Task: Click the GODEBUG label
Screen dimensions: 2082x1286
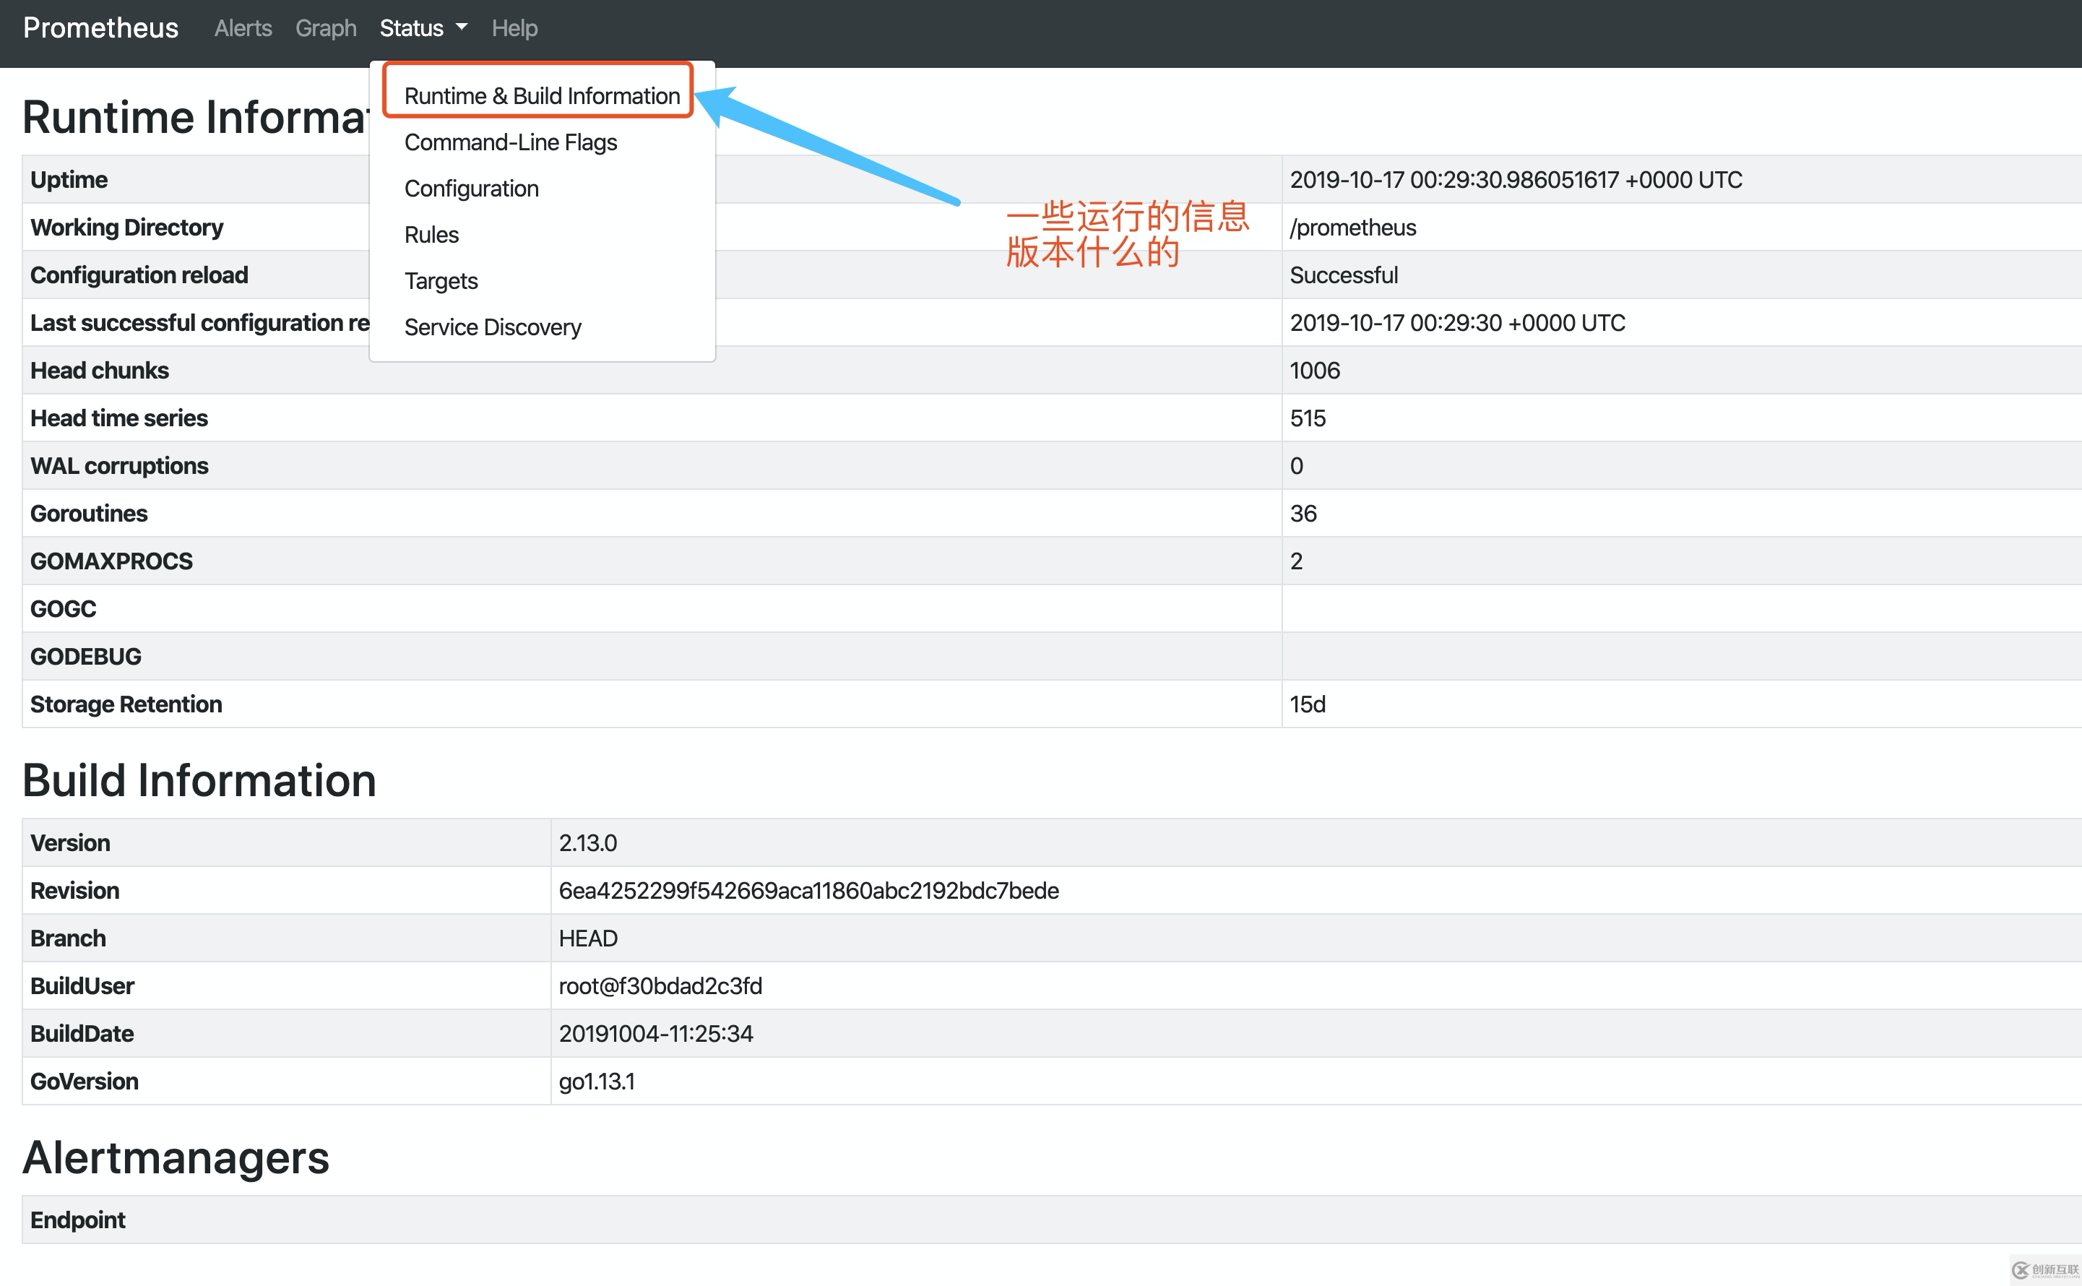Action: [x=86, y=656]
